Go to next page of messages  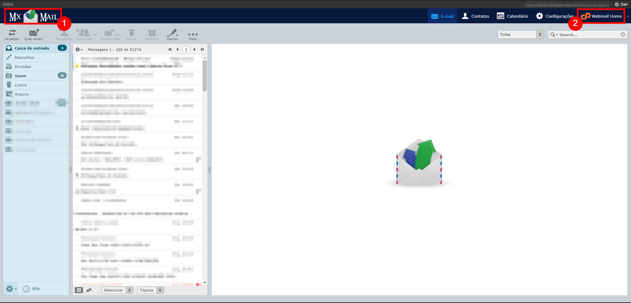(x=195, y=50)
